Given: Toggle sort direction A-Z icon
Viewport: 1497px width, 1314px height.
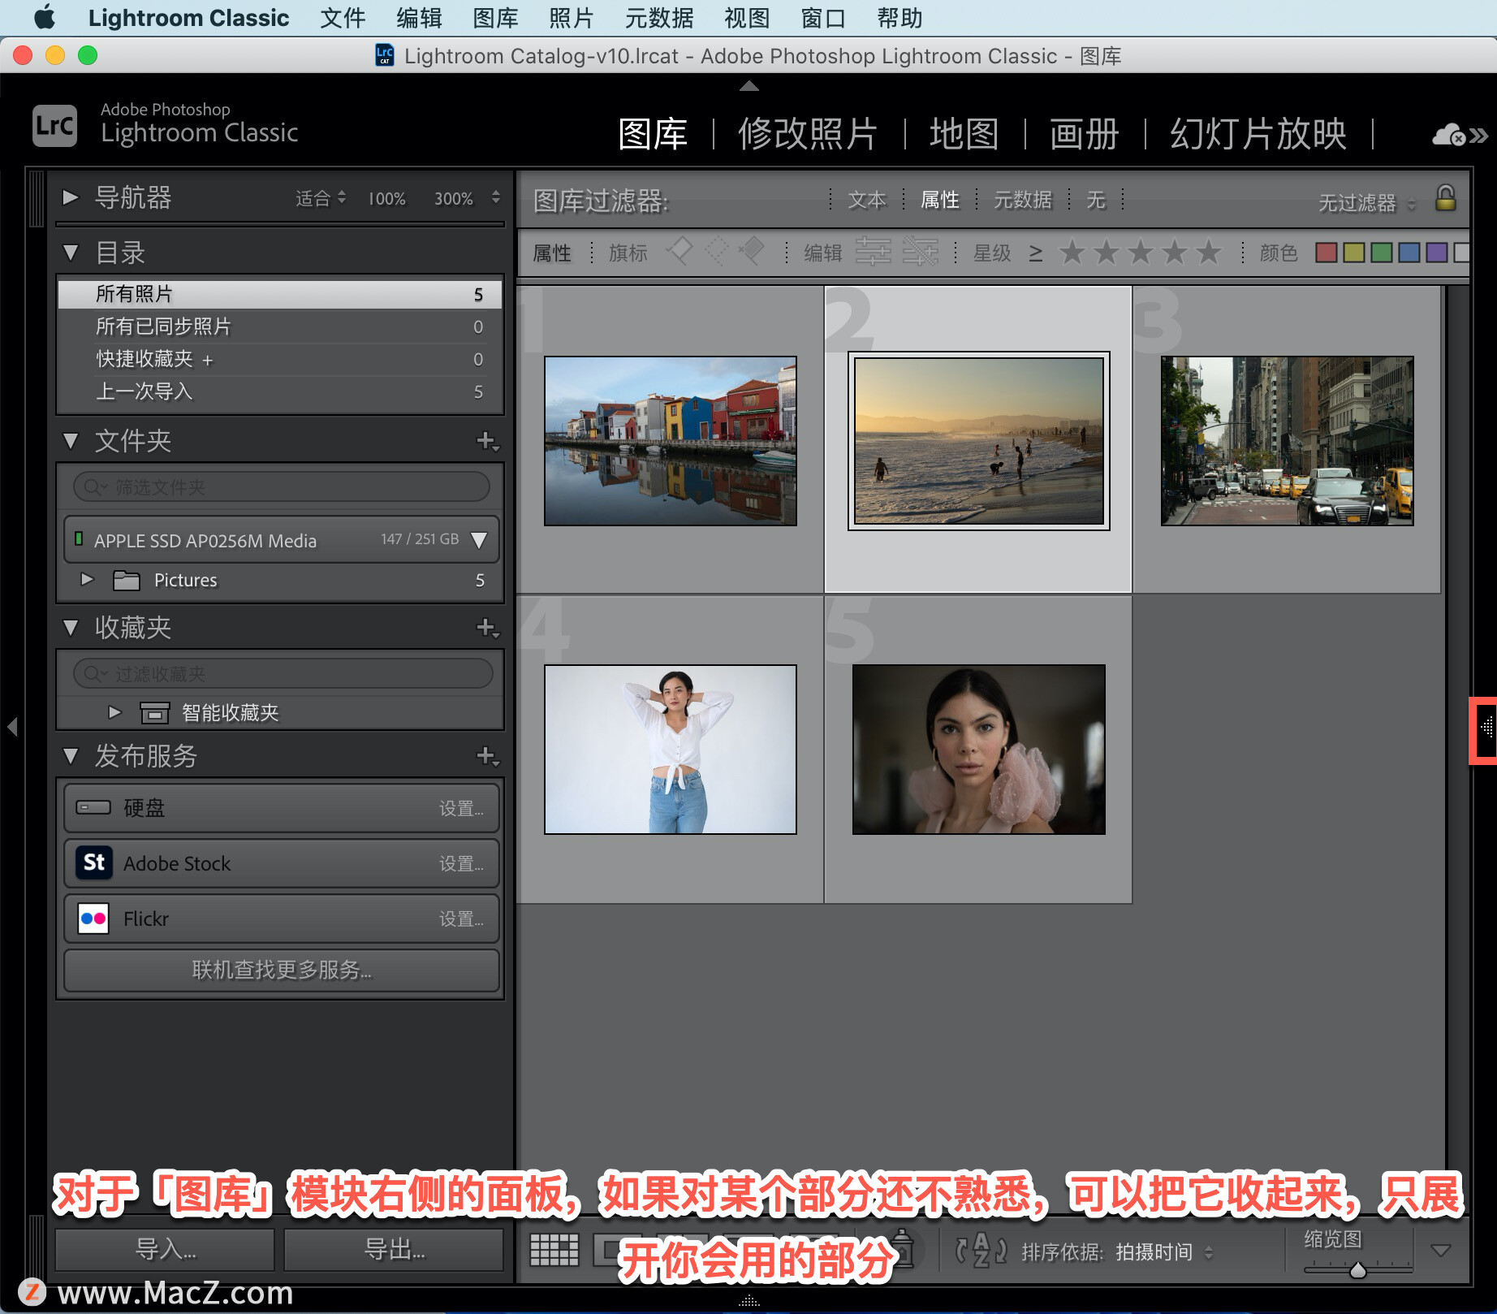Looking at the screenshot, I should (x=981, y=1251).
